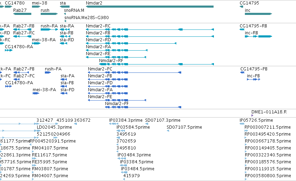Select protein Nmdar2-PD

tap(108, 86)
